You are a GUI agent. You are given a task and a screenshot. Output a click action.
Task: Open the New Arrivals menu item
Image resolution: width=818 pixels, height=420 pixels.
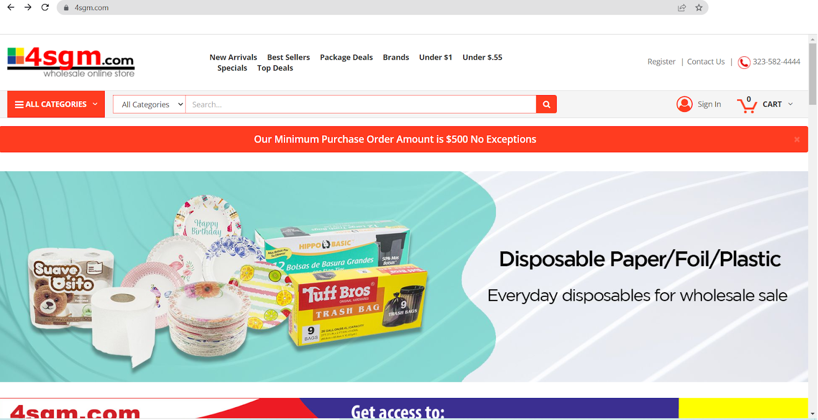pos(233,57)
